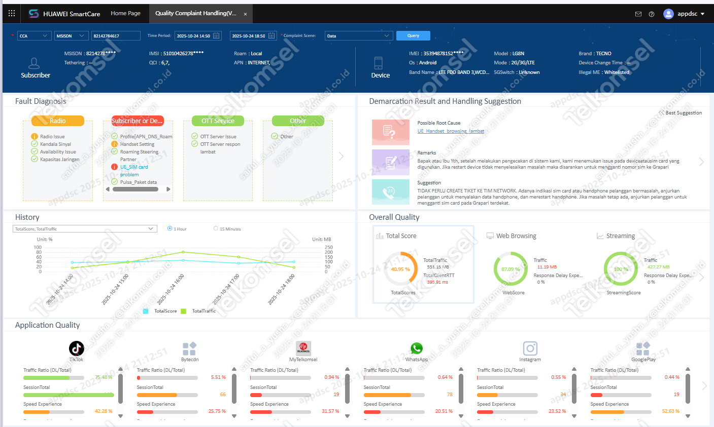The height and width of the screenshot is (427, 714).
Task: Open the Complaint Scene Data dropdown
Action: click(359, 35)
